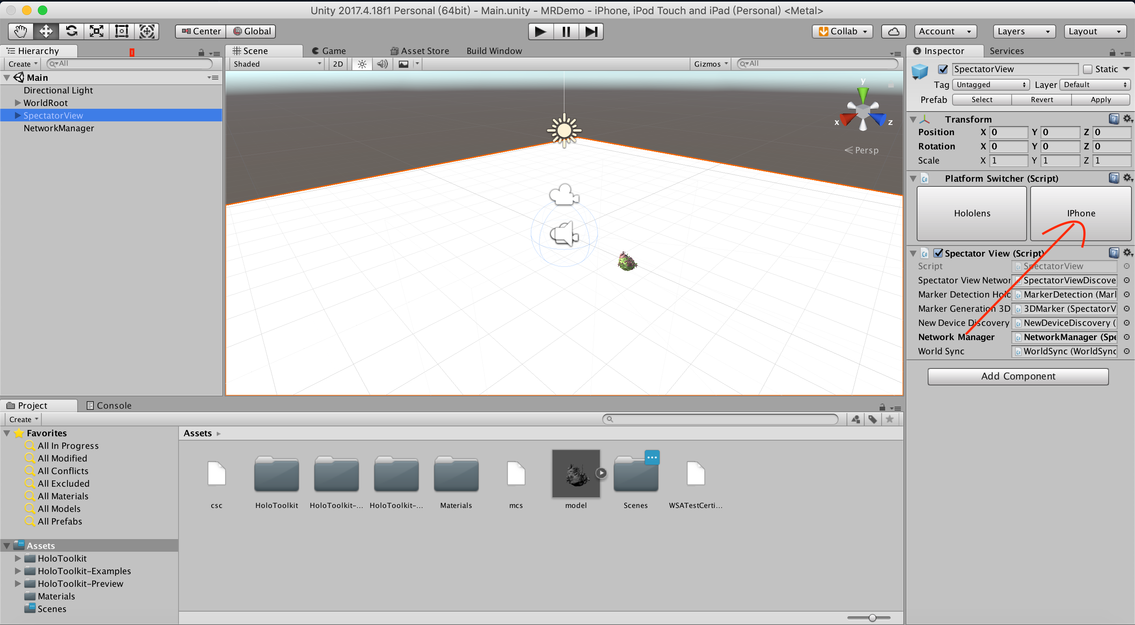Switch to the Asset Store tab
The height and width of the screenshot is (625, 1135).
[x=420, y=51]
